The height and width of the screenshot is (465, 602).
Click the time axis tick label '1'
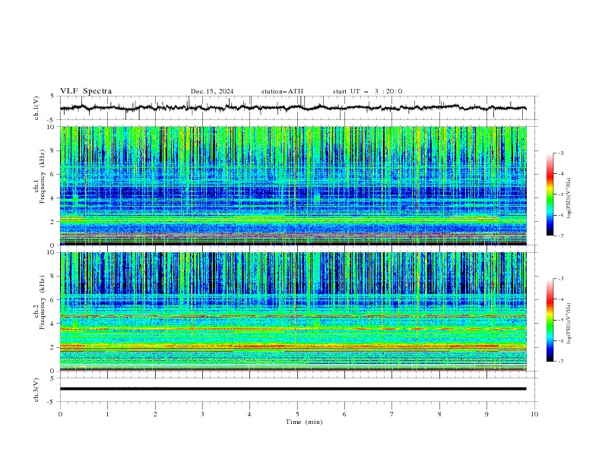[x=107, y=414]
